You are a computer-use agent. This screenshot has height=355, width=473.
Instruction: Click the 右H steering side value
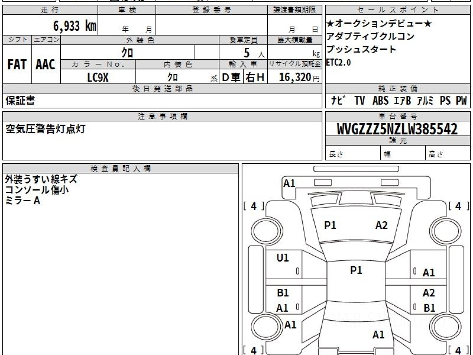[255, 78]
